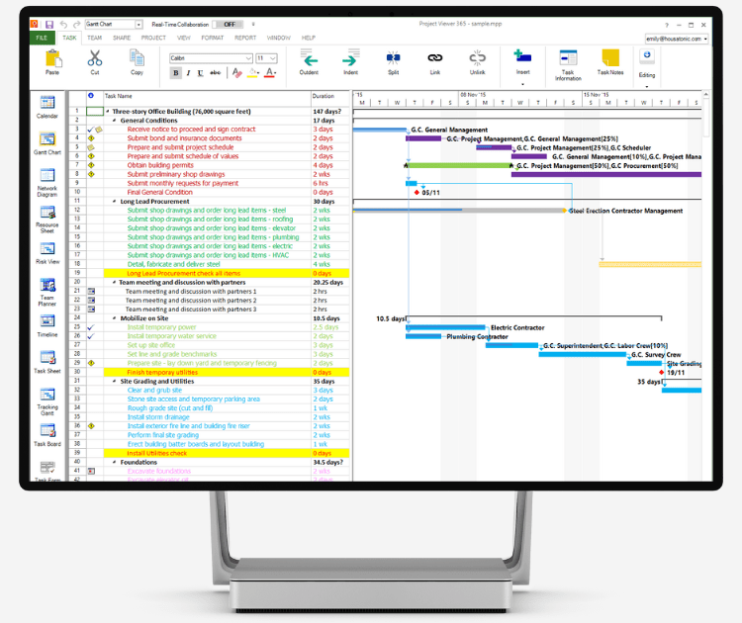Select the Three-story Office Building task row
Screen dimensions: 742x623
pos(208,112)
